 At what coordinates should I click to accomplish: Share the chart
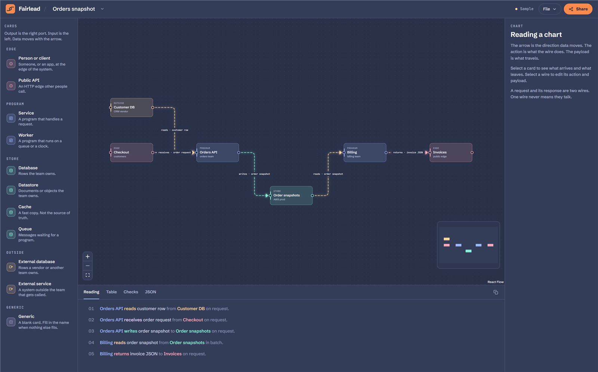[578, 9]
